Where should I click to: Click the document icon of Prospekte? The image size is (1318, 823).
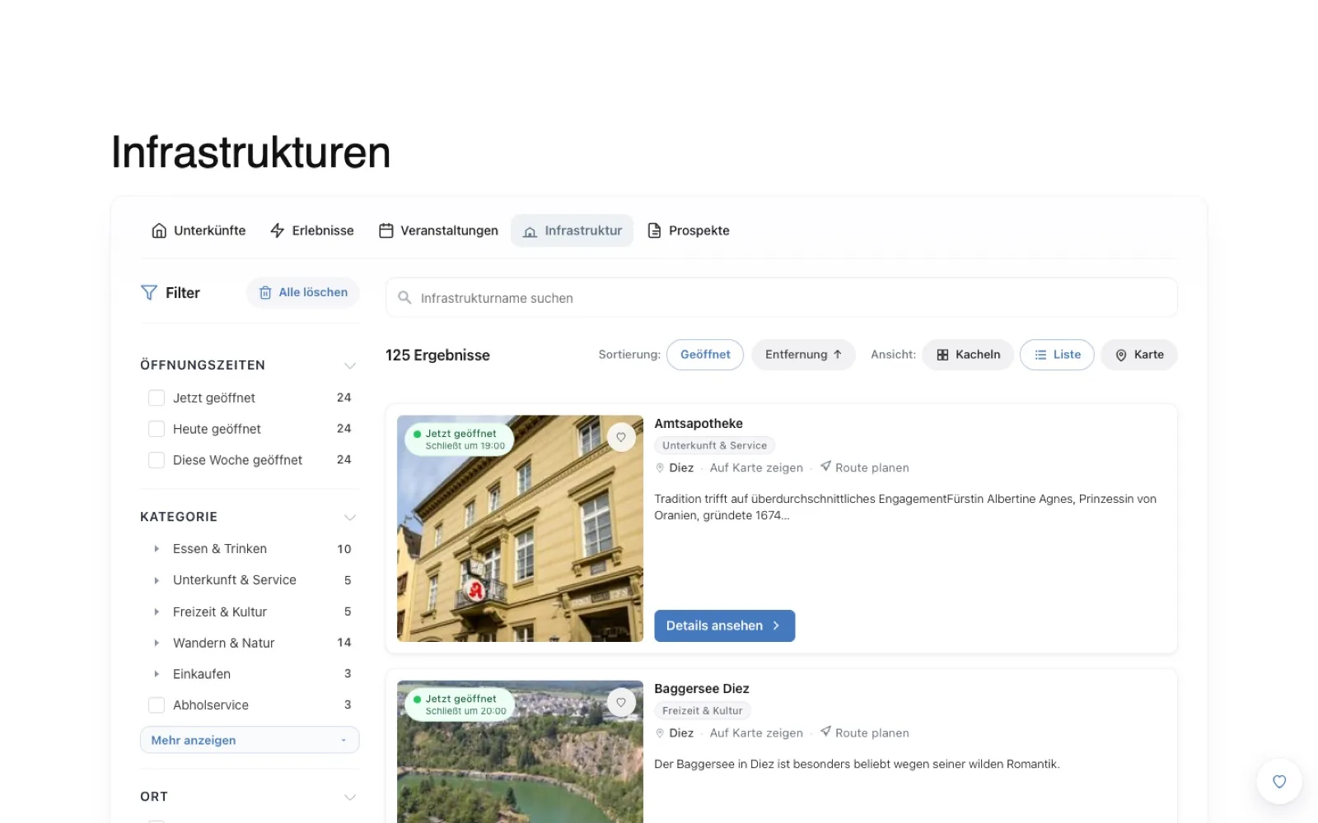click(x=654, y=230)
